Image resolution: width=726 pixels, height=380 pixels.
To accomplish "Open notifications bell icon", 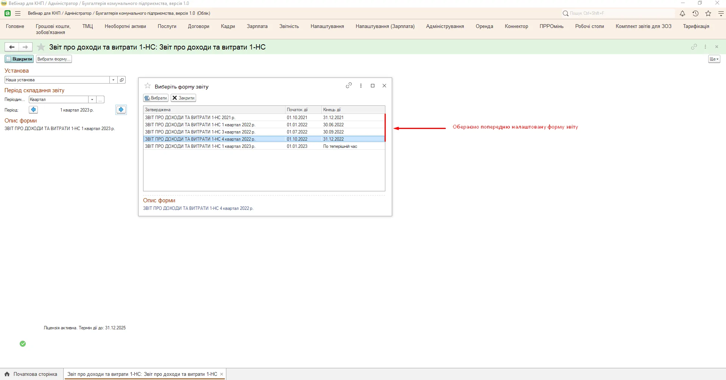I will 682,13.
